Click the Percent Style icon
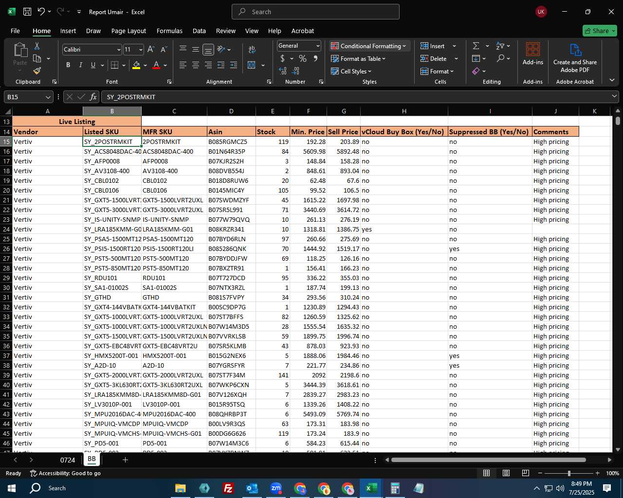This screenshot has width=623, height=498. (x=303, y=59)
